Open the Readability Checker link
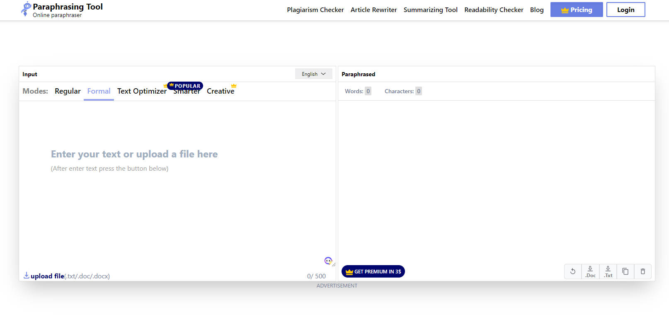Screen dimensions: 669x331 (x=494, y=10)
